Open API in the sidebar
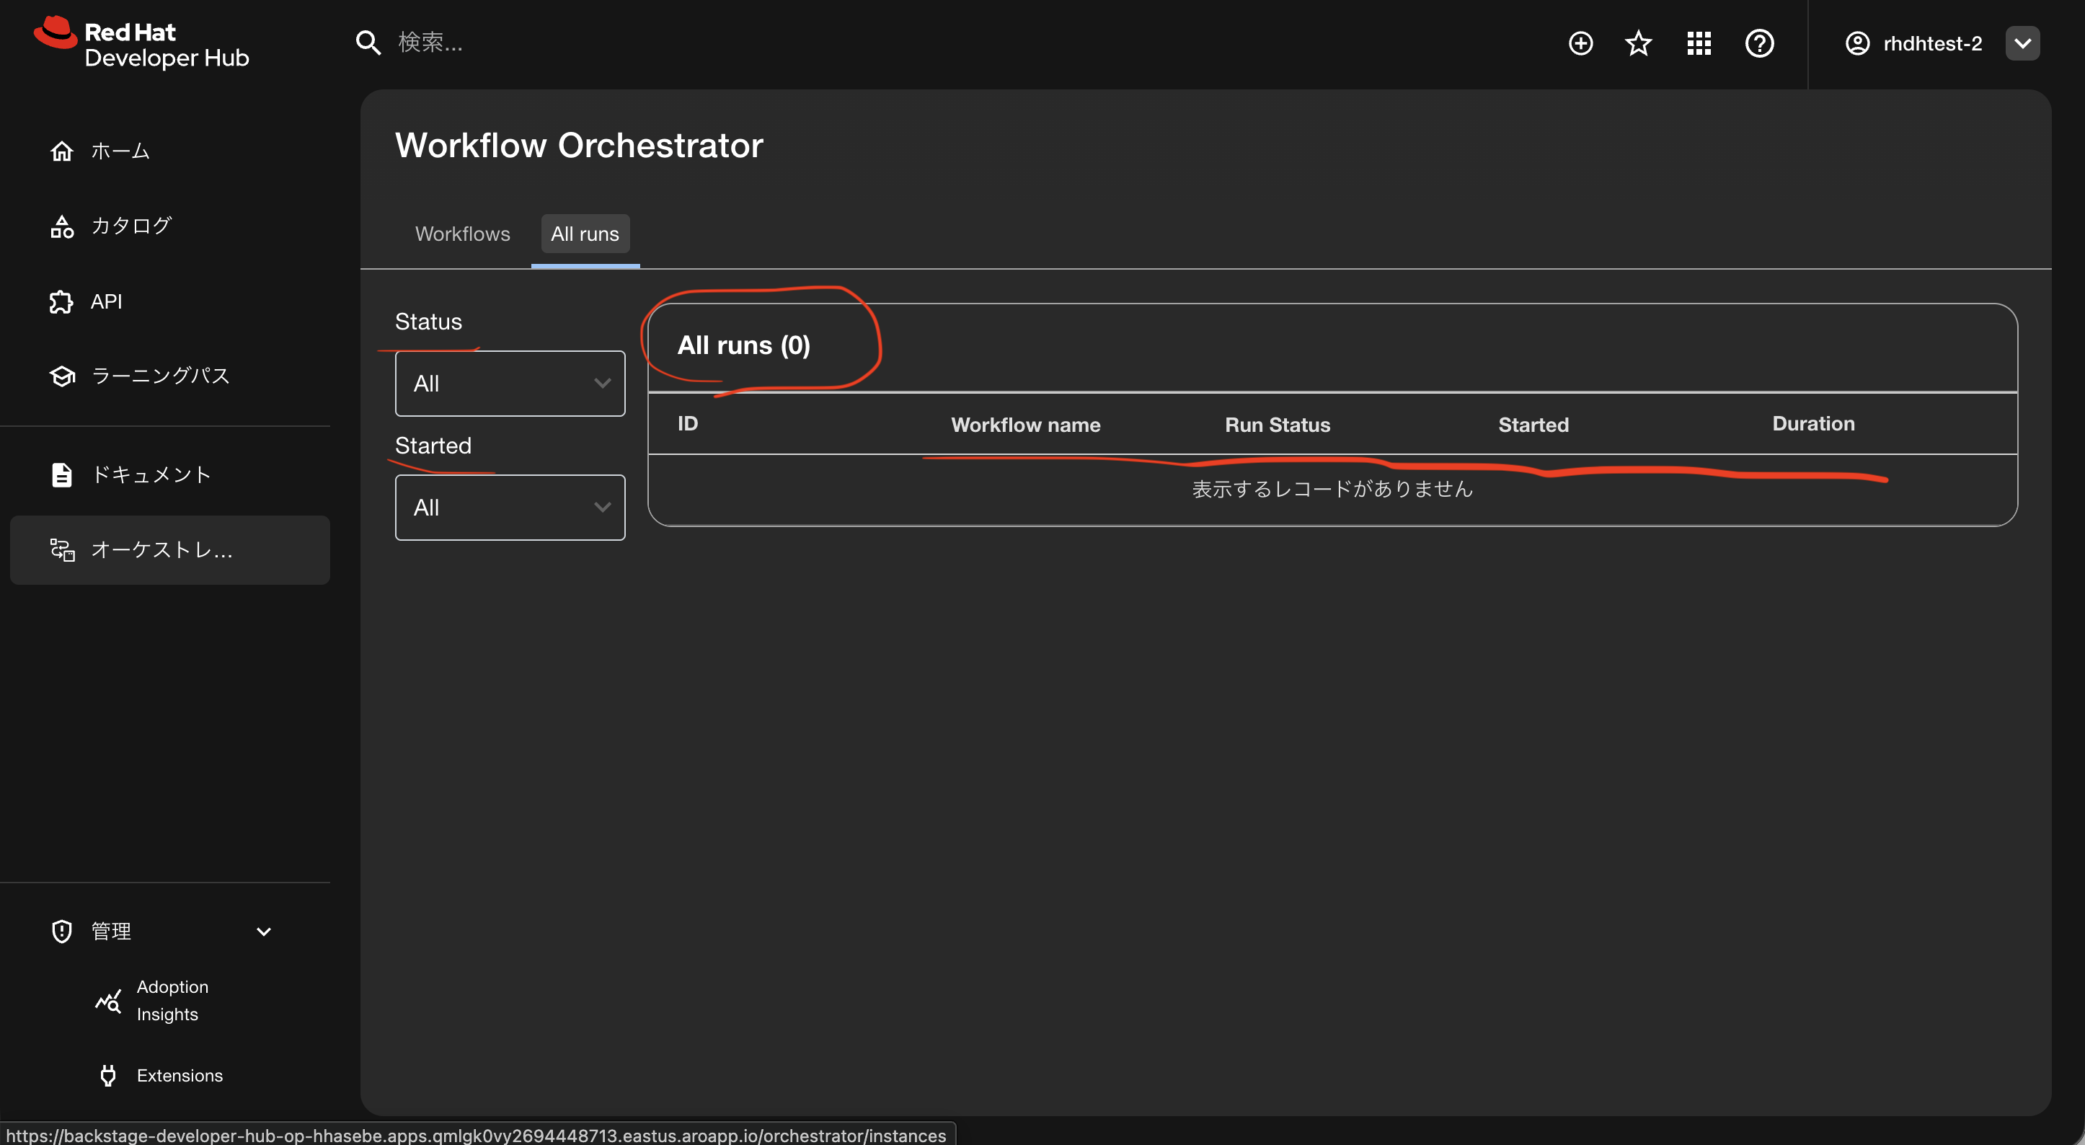This screenshot has height=1145, width=2085. tap(105, 301)
